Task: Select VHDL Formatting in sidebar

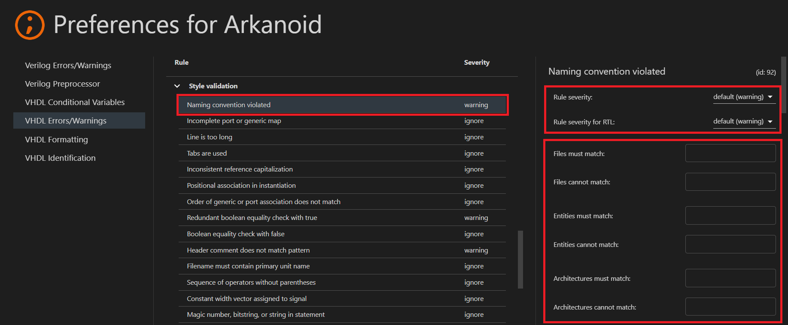Action: click(x=56, y=139)
